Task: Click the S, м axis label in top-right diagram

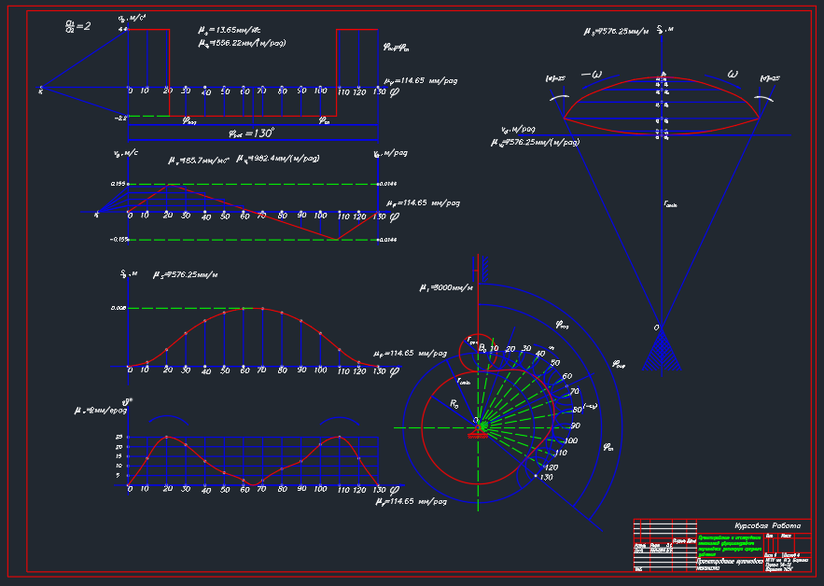Action: click(x=665, y=30)
